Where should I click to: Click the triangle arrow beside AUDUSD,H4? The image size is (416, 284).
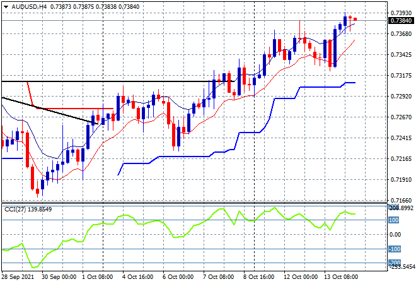point(6,7)
